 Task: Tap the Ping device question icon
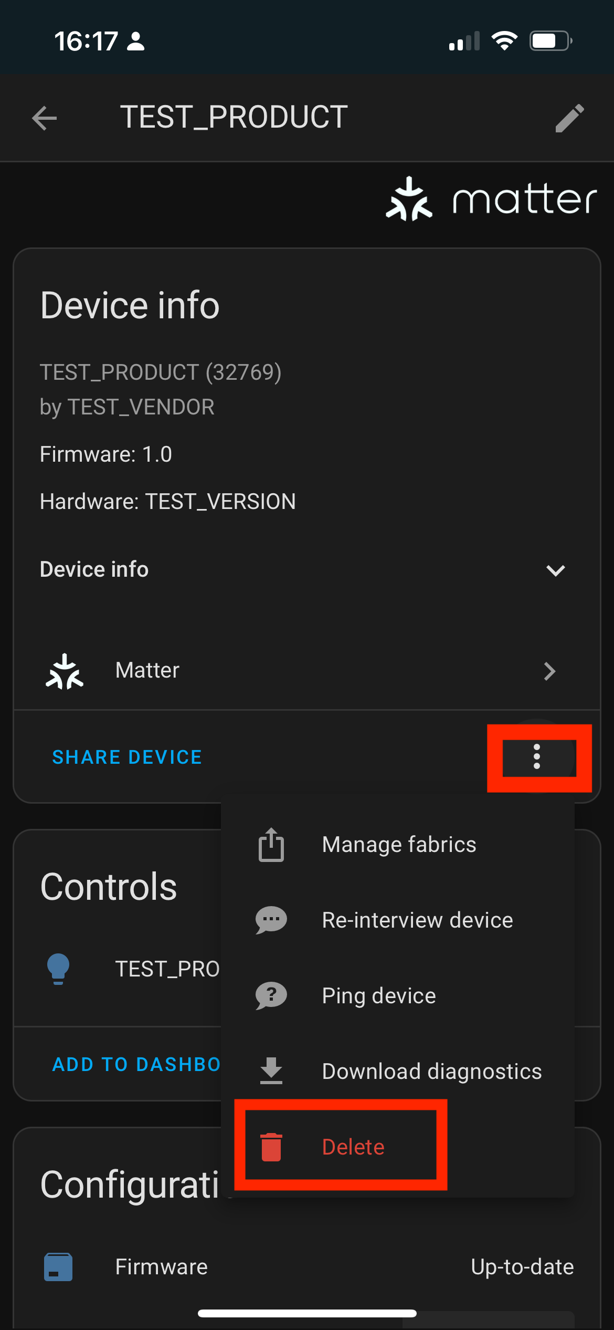tap(271, 995)
